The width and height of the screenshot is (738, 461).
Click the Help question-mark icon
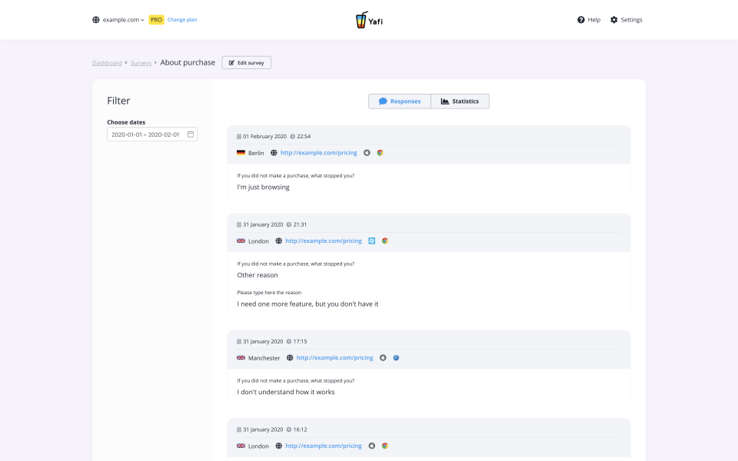click(581, 20)
